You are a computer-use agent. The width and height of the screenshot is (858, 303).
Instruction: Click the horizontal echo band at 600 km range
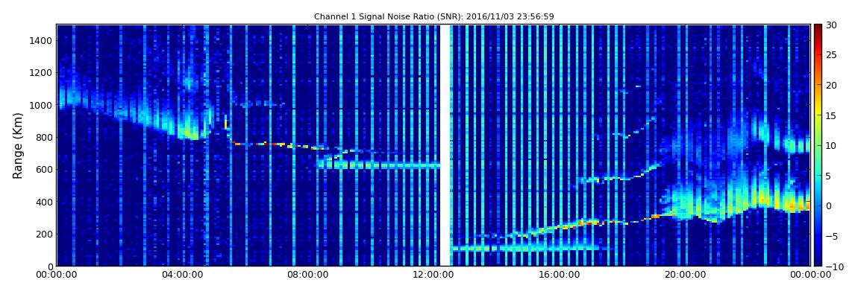pyautogui.click(x=379, y=165)
